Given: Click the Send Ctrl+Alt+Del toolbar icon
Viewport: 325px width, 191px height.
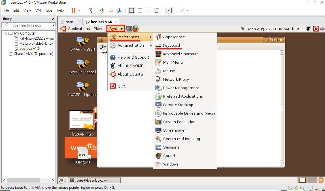Looking at the screenshot, I should click(x=90, y=10).
